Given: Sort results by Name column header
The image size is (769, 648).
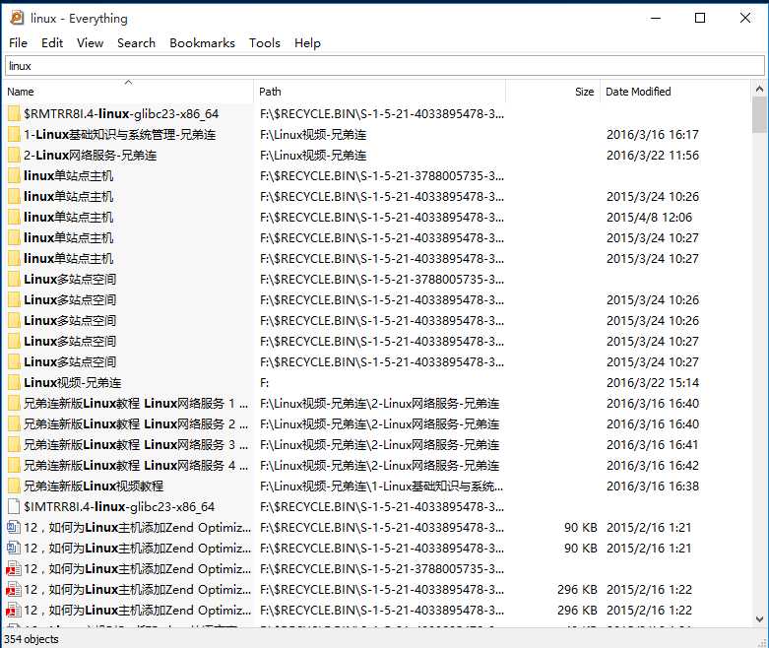Looking at the screenshot, I should click(129, 92).
